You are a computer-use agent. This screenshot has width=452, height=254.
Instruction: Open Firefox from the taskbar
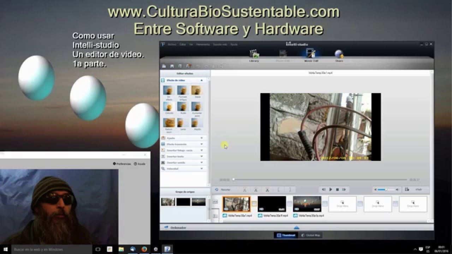(144, 249)
